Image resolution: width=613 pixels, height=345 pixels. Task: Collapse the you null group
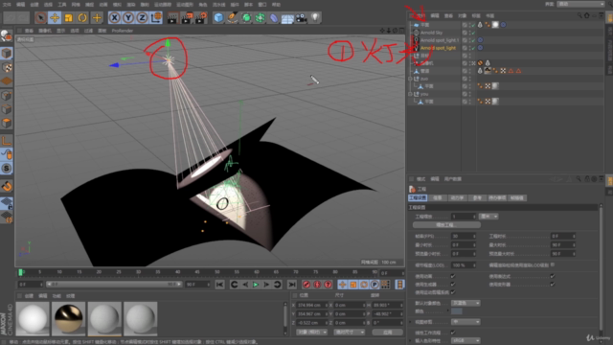point(410,94)
